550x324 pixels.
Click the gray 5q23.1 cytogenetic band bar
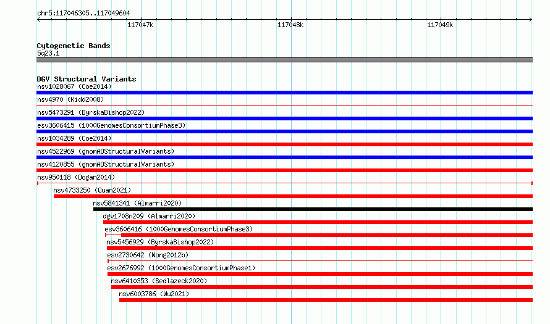tap(284, 60)
